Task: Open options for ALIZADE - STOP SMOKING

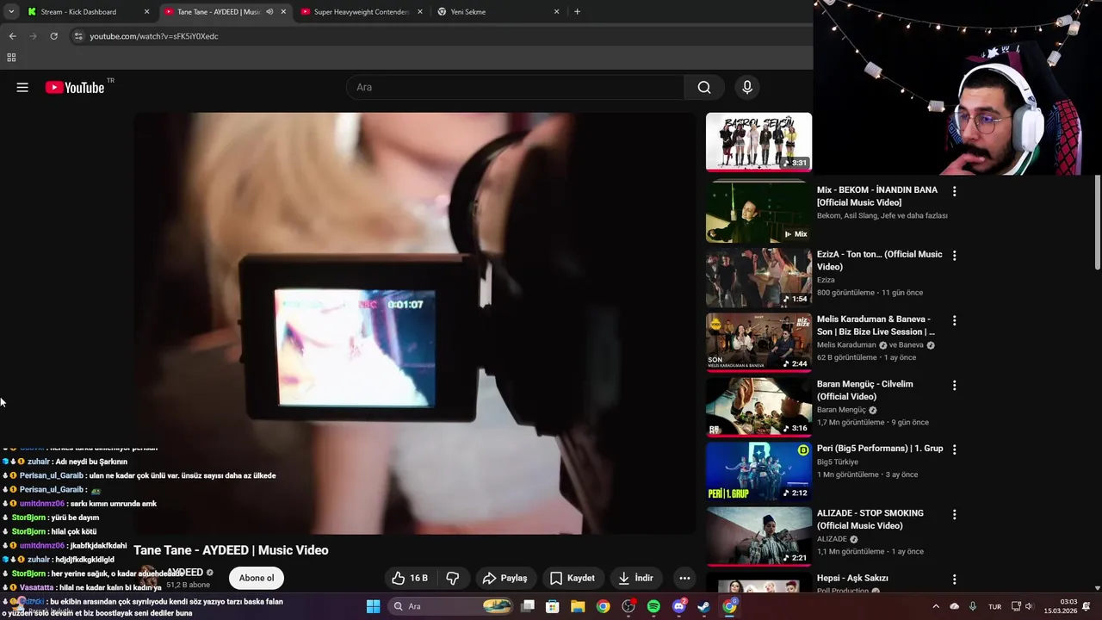Action: click(954, 514)
